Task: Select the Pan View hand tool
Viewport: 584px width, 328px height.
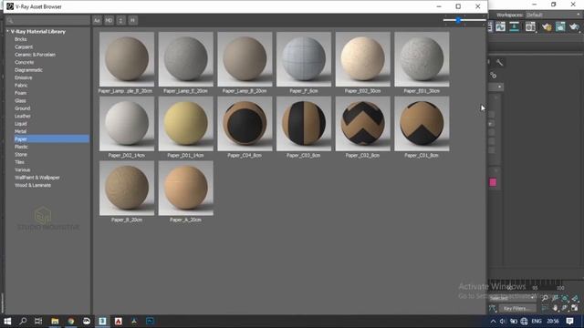Action: (x=555, y=308)
